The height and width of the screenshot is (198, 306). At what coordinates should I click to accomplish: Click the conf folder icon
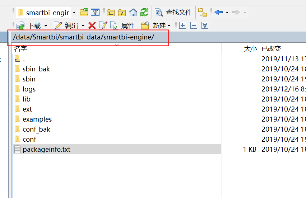[17, 139]
